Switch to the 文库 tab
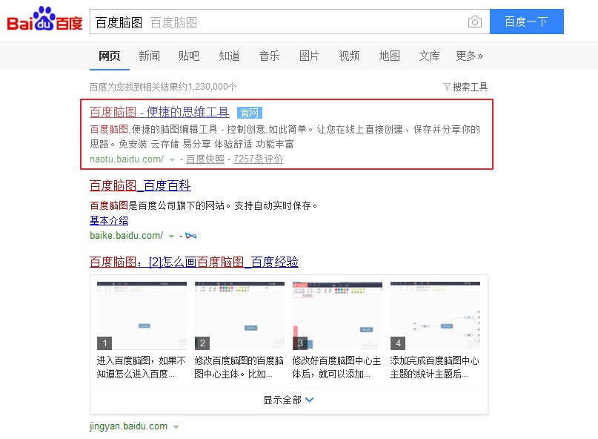The image size is (598, 439). (430, 56)
